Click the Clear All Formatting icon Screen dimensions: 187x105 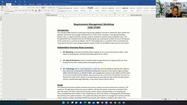click(x=37, y=8)
